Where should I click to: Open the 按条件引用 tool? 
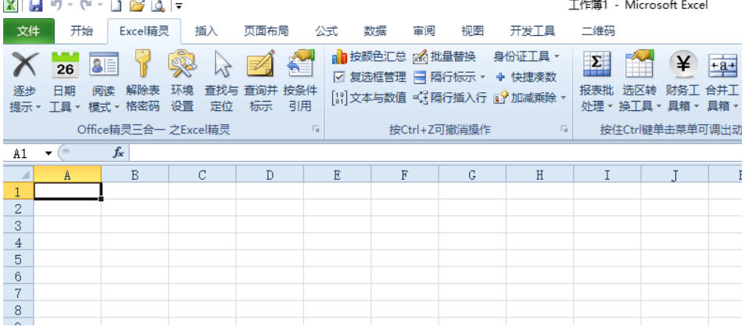click(300, 81)
